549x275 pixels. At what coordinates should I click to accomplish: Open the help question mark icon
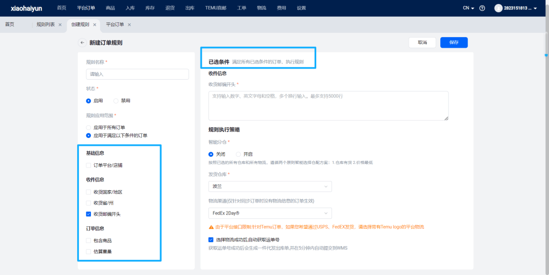tap(482, 8)
